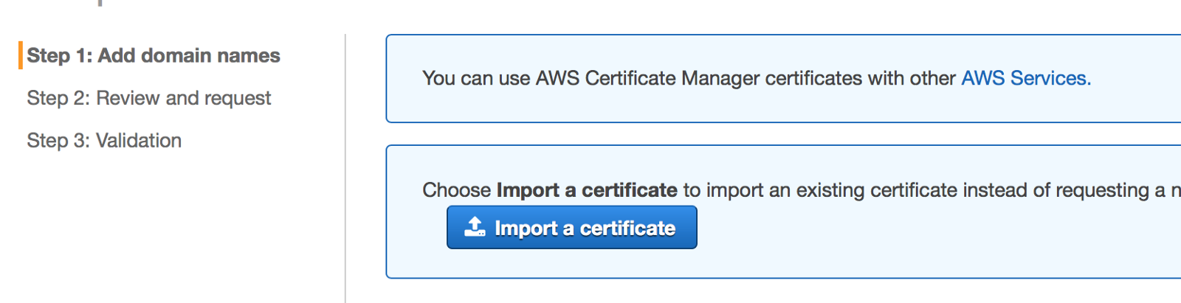
Task: Click orange active-step marker beside Step 1
Action: pyautogui.click(x=21, y=55)
